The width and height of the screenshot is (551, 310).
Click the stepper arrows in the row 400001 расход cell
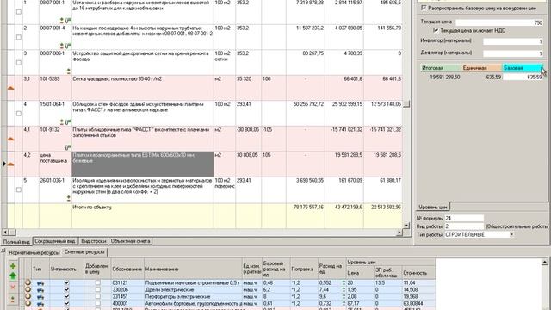pyautogui.click(x=344, y=303)
